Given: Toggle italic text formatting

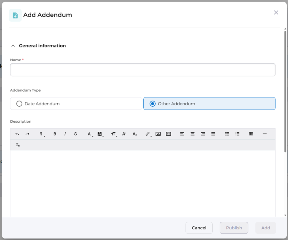Looking at the screenshot, I should [x=65, y=134].
